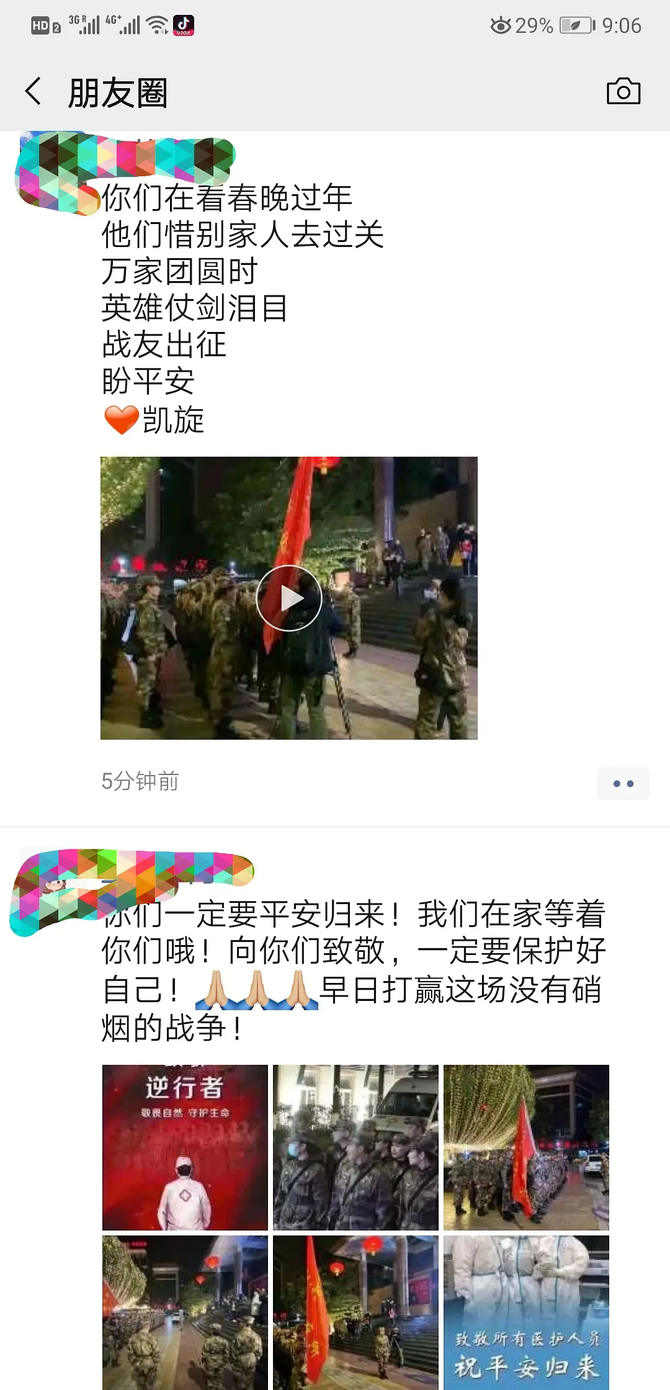Image resolution: width=670 pixels, height=1390 pixels.
Task: Open the 逆行者 red poster thumbnail
Action: coord(185,1147)
